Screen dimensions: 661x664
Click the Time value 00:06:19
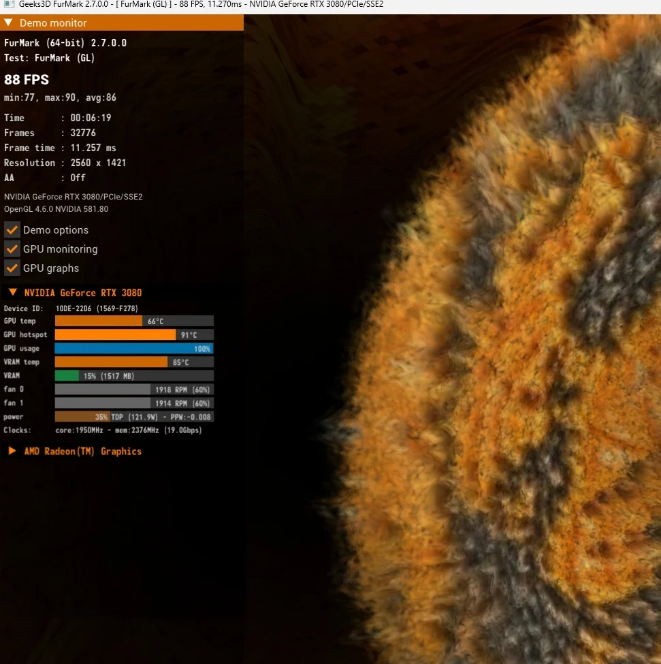pyautogui.click(x=91, y=118)
